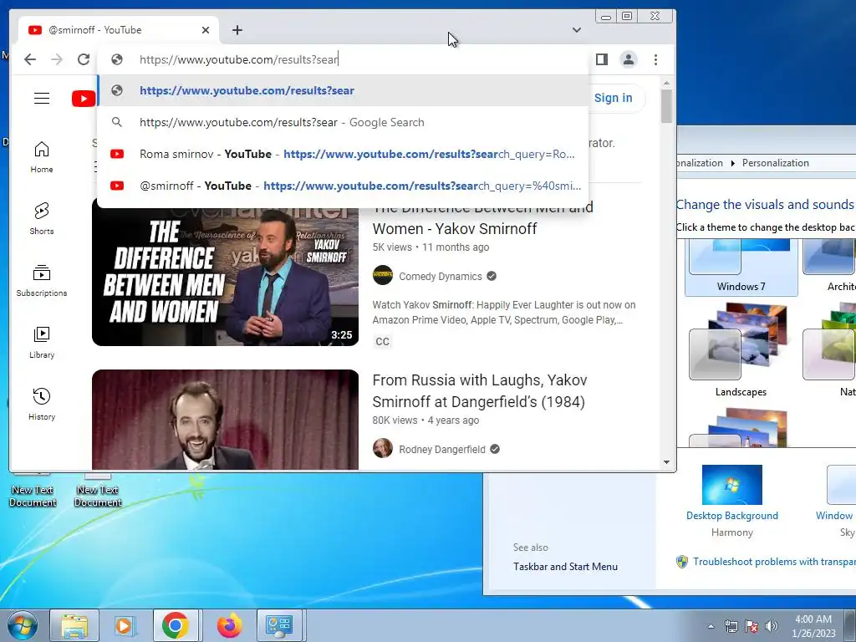
Task: Open the Chrome side panel icon
Action: [x=602, y=59]
